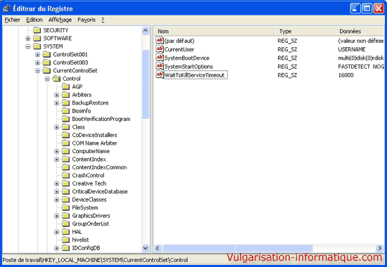Select the FileSystem folder icon
Viewport: 387px width, 267px height.
[66, 207]
